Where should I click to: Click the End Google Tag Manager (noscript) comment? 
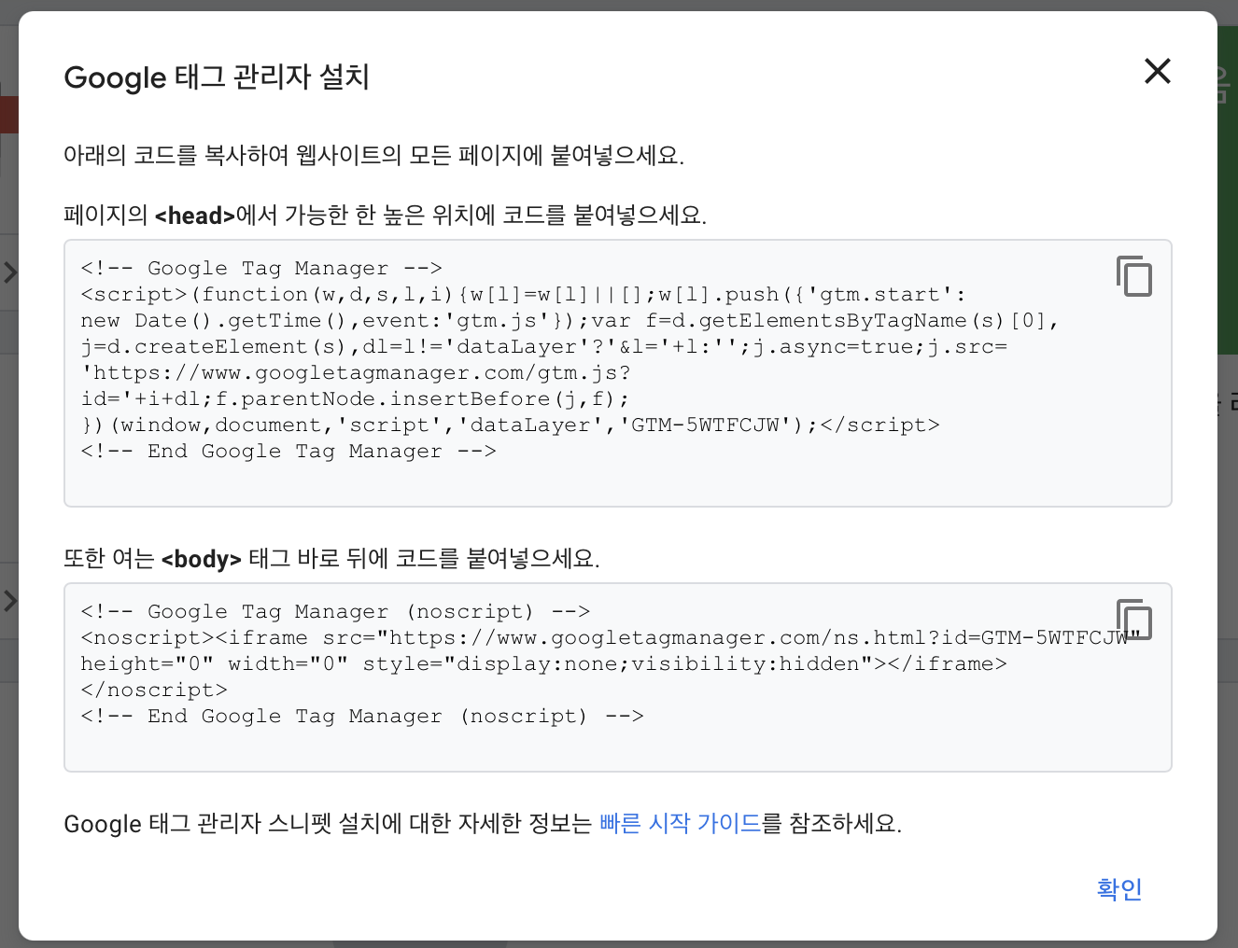click(362, 716)
